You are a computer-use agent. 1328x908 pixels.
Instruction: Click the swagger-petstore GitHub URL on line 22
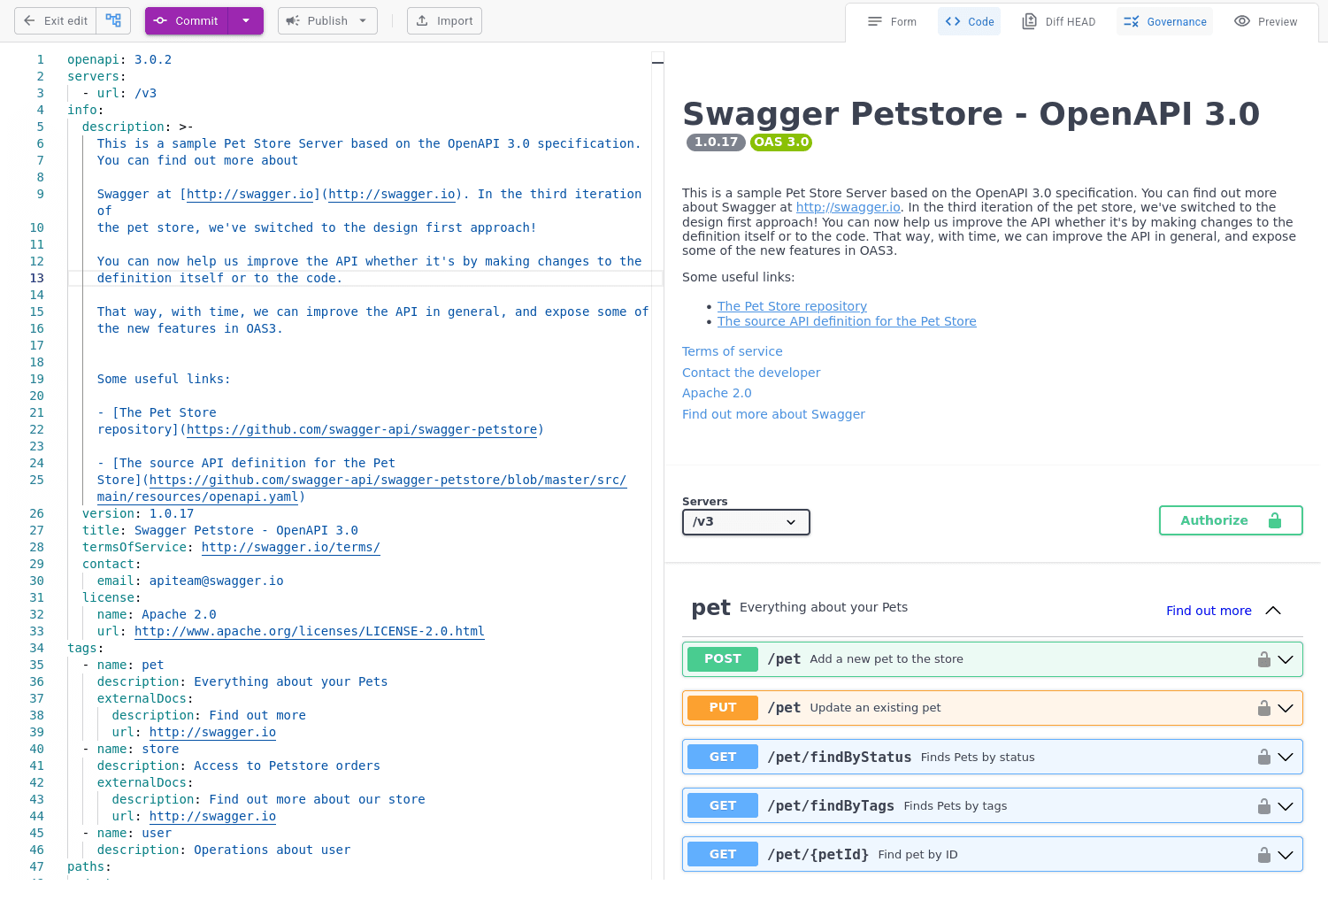click(x=362, y=429)
